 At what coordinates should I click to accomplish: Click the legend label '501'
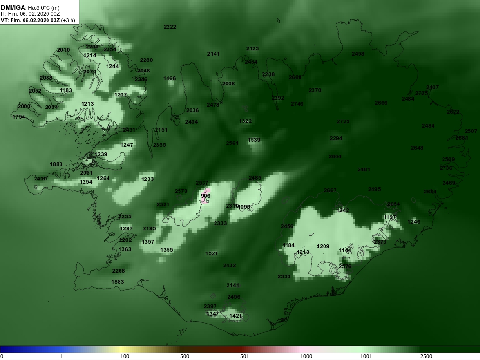click(245, 356)
